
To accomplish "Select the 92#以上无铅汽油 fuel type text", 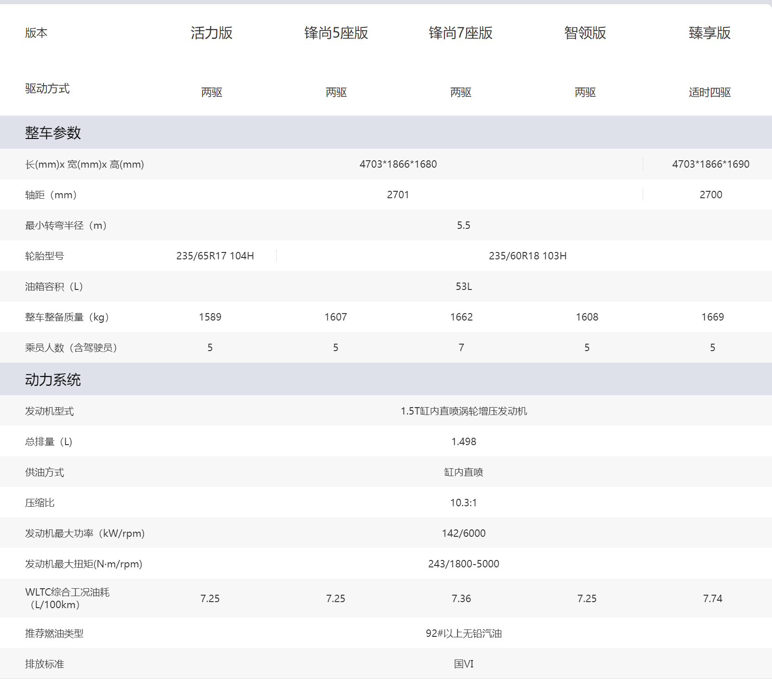I will tap(463, 633).
